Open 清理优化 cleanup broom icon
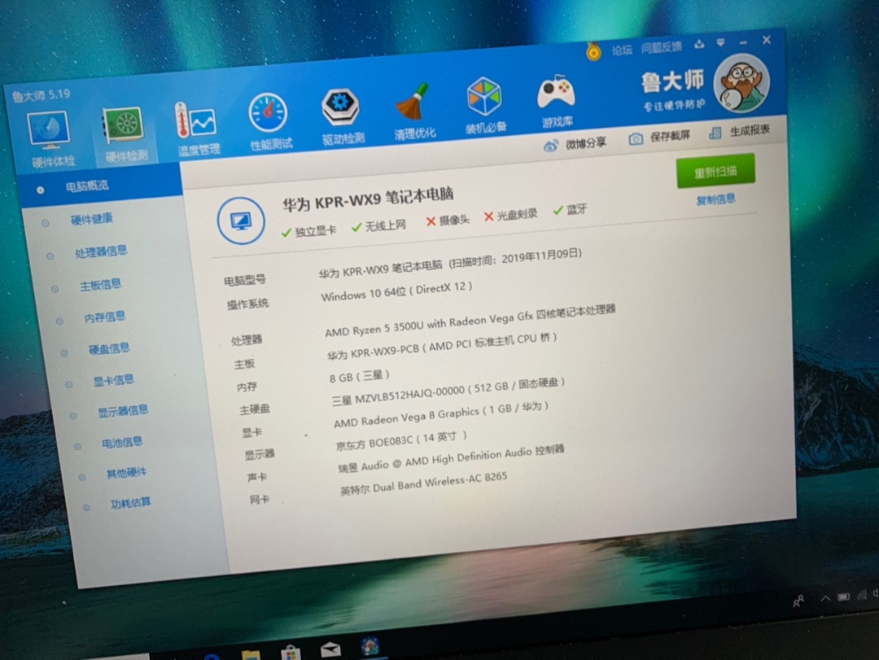The height and width of the screenshot is (660, 879). (413, 111)
